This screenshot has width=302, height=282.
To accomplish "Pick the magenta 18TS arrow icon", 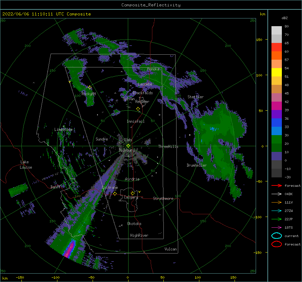I will (x=276, y=228).
